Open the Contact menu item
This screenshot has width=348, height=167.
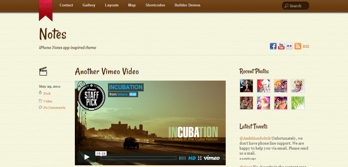click(x=66, y=5)
